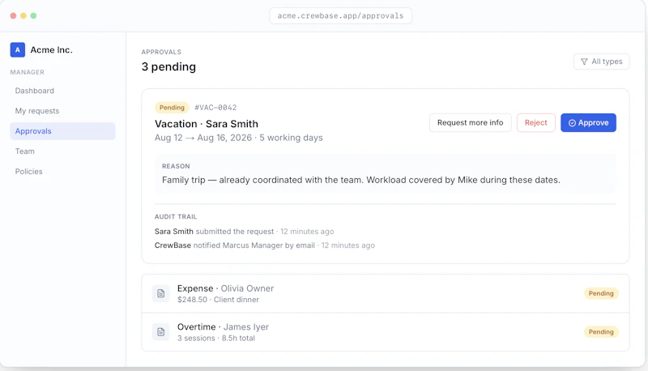Click the red window close dot

[13, 15]
